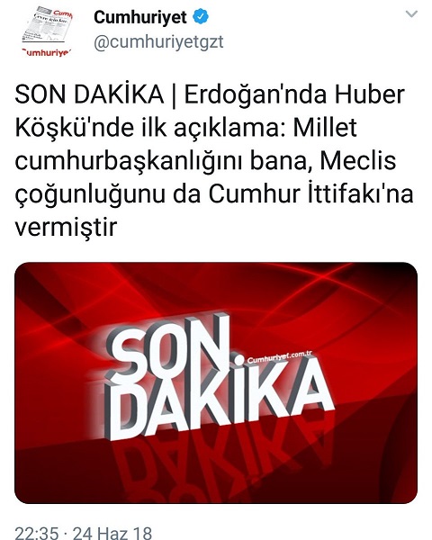Open the Cumhuriyet newspaper profile avatar
This screenshot has height=540, width=432.
[47, 32]
